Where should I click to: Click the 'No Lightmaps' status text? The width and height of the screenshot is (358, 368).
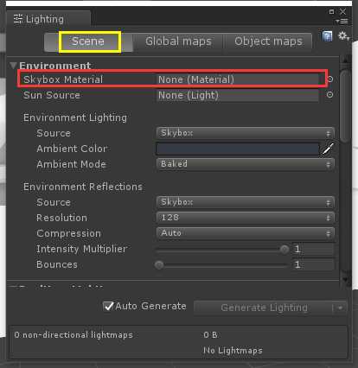click(233, 351)
